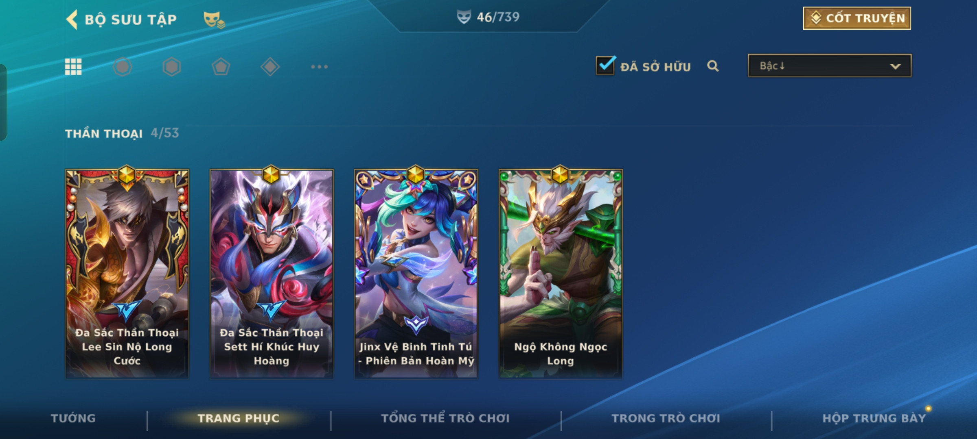Click the Bậc dropdown chevron arrow

pos(895,66)
